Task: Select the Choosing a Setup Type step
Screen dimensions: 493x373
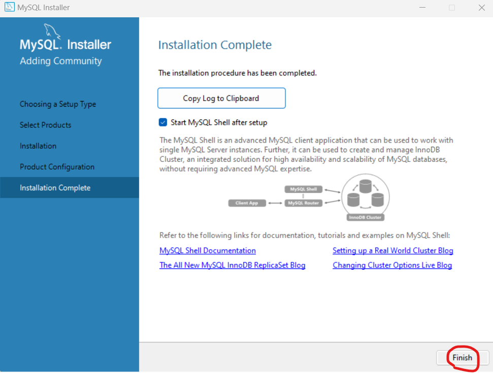Action: coord(58,104)
